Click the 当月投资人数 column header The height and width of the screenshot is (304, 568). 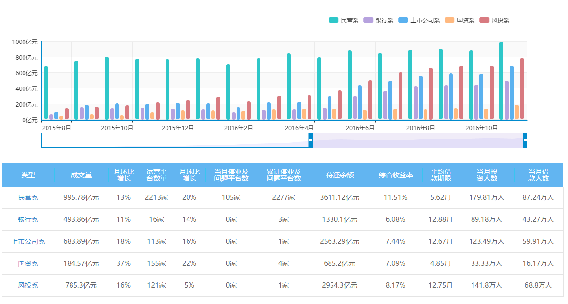click(x=487, y=175)
